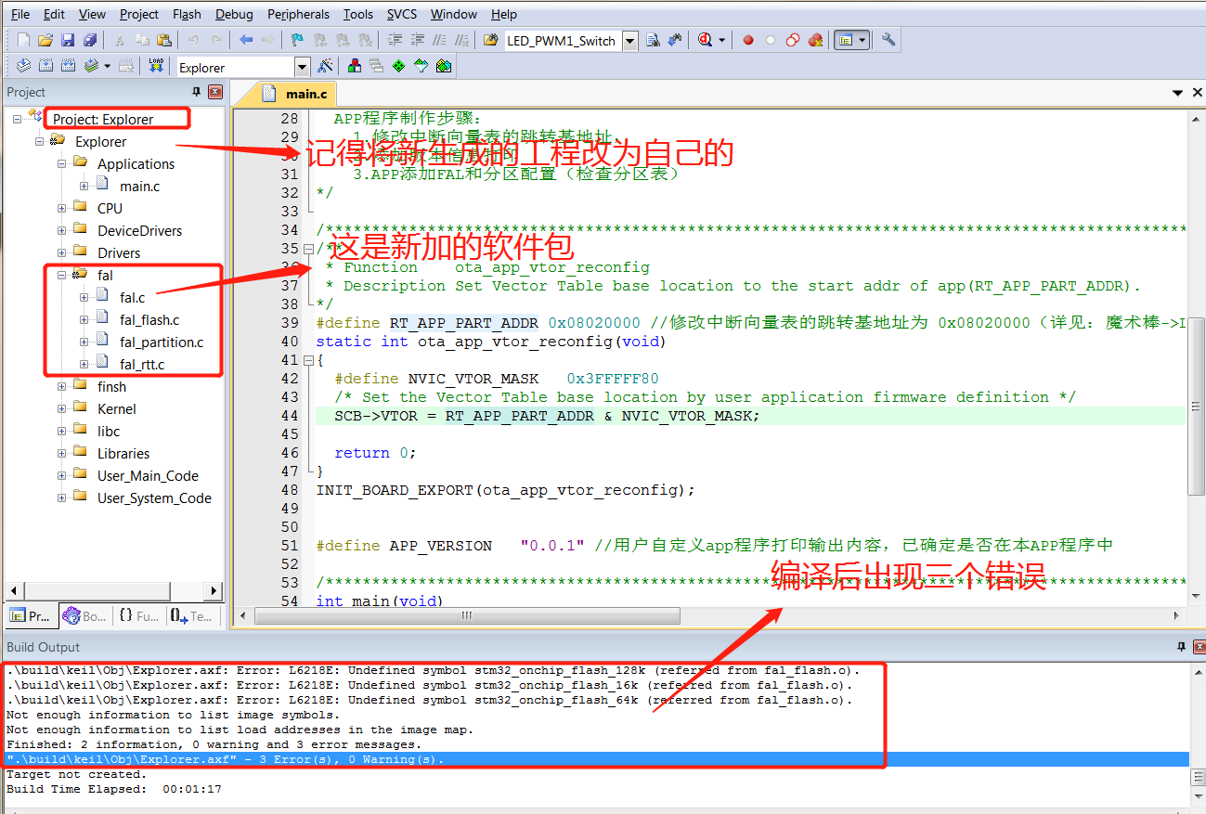The width and height of the screenshot is (1206, 814).
Task: Paste from clipboard using toolbar icon
Action: pyautogui.click(x=164, y=40)
